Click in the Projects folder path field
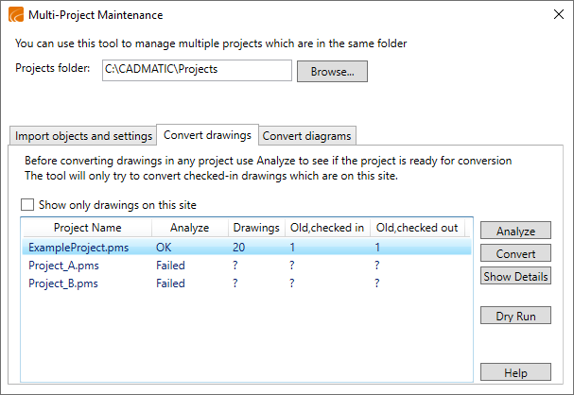The width and height of the screenshot is (574, 395). tap(197, 71)
